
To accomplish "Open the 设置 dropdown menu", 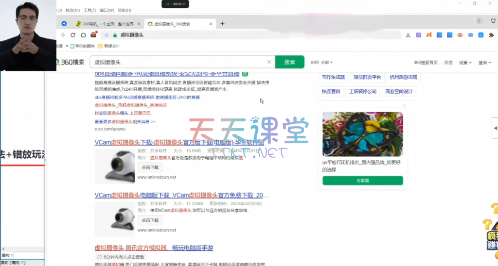I will [x=465, y=63].
